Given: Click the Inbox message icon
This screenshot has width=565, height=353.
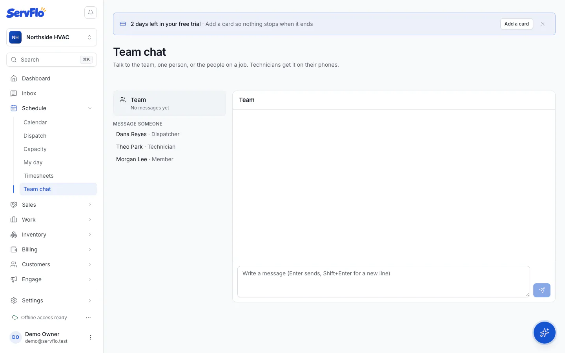Looking at the screenshot, I should [x=14, y=93].
